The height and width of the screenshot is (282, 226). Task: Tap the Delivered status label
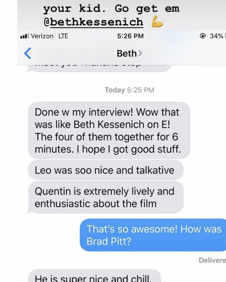(x=212, y=260)
